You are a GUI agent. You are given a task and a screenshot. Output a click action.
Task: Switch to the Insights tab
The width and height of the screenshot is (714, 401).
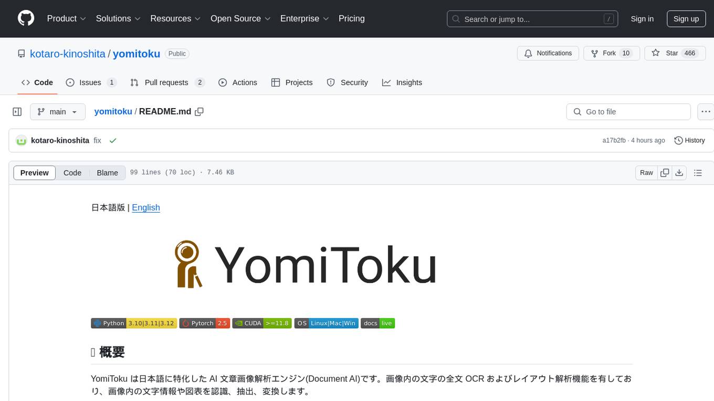[402, 82]
